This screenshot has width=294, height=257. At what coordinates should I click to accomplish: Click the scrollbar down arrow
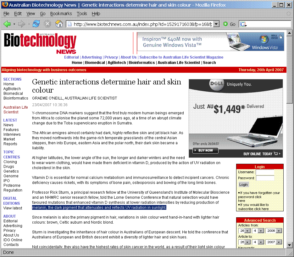tap(289, 245)
